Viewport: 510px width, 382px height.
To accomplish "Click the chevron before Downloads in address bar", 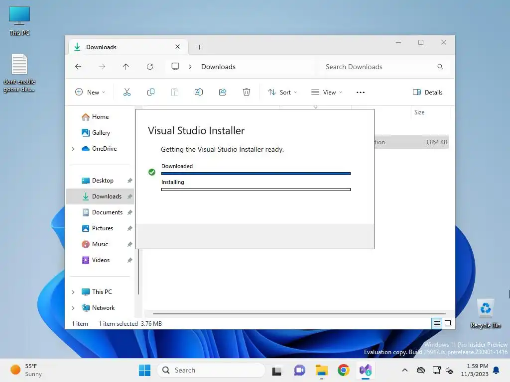I will [x=190, y=67].
